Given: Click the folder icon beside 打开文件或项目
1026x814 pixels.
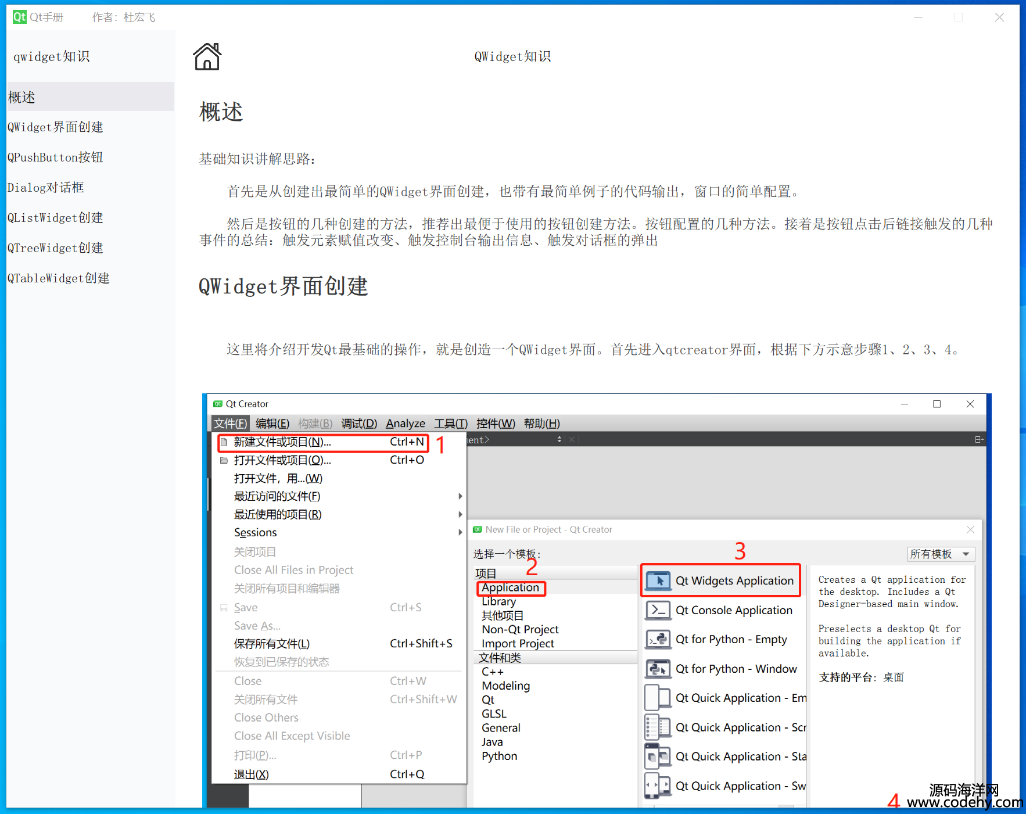Looking at the screenshot, I should coord(224,460).
